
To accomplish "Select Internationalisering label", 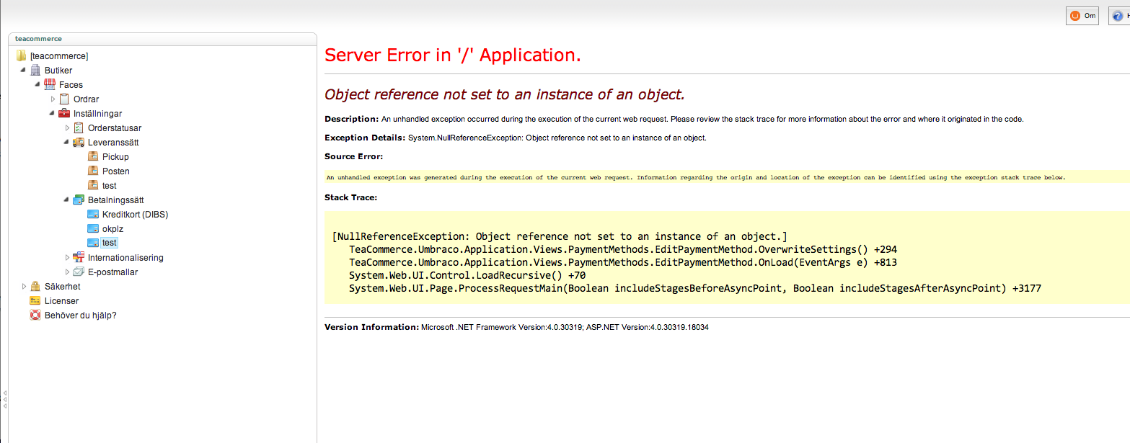I will click(x=125, y=258).
